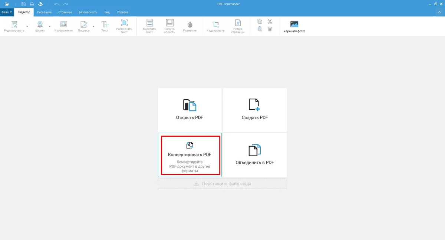Select the Изображение image tool
Viewport: 445px width, 240px height.
(x=63, y=26)
